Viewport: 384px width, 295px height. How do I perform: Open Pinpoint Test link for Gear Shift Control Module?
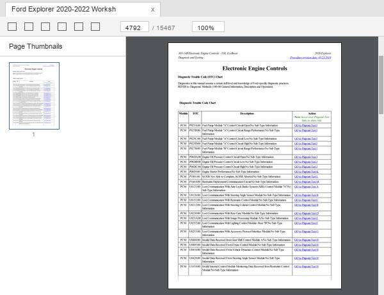pyautogui.click(x=306, y=240)
